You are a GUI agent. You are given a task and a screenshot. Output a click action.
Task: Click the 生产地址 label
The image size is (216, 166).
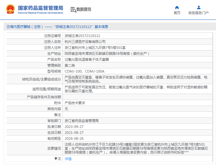(54, 53)
